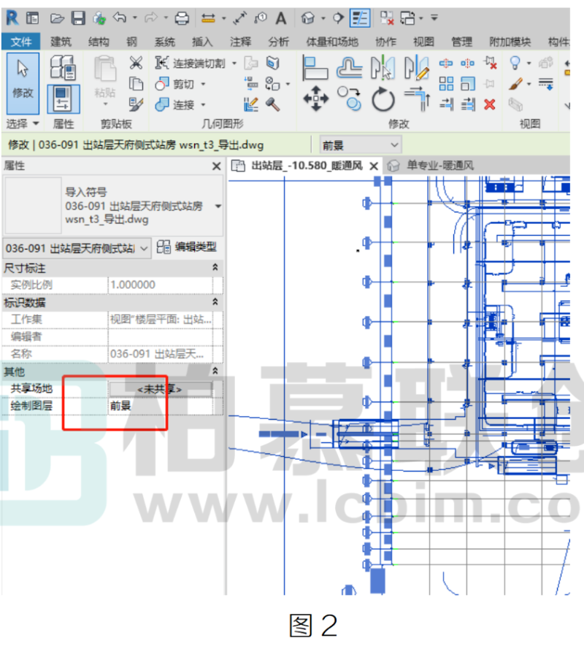
Task: Select the Move tool cross-arrows icon
Action: point(315,99)
